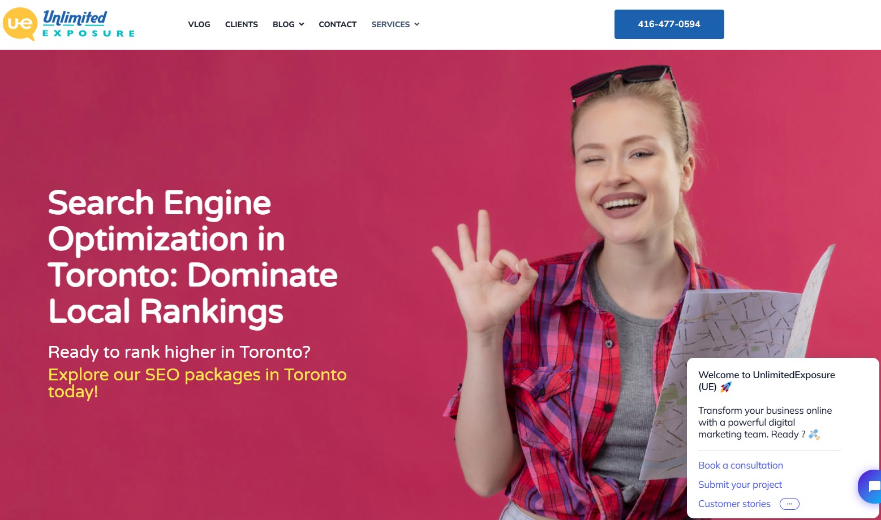
Task: Expand the BLOG dropdown chevron
Action: click(302, 24)
